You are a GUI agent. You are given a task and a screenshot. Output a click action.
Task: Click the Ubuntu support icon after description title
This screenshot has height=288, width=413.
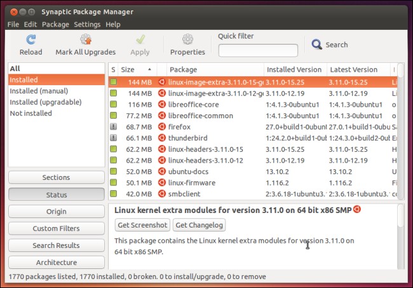pyautogui.click(x=357, y=209)
